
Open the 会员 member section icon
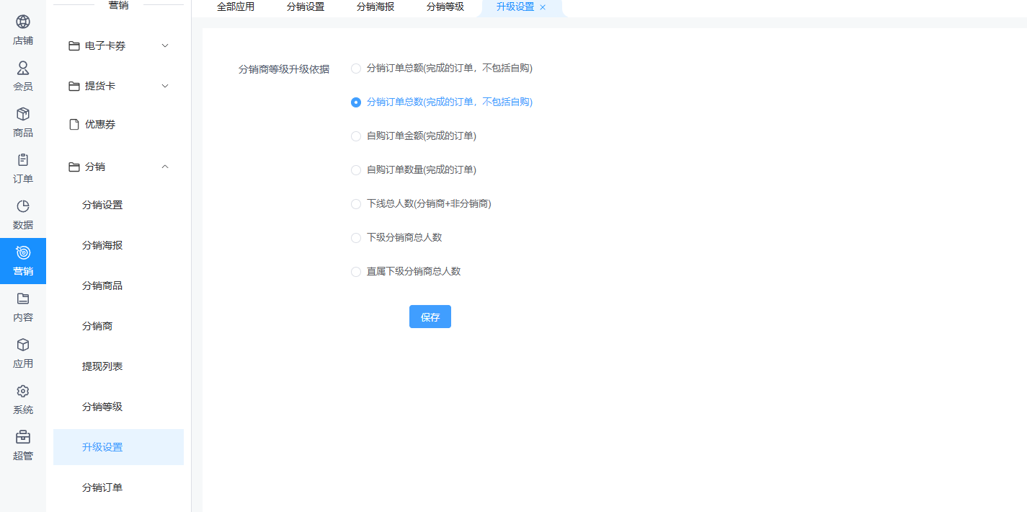click(x=23, y=68)
